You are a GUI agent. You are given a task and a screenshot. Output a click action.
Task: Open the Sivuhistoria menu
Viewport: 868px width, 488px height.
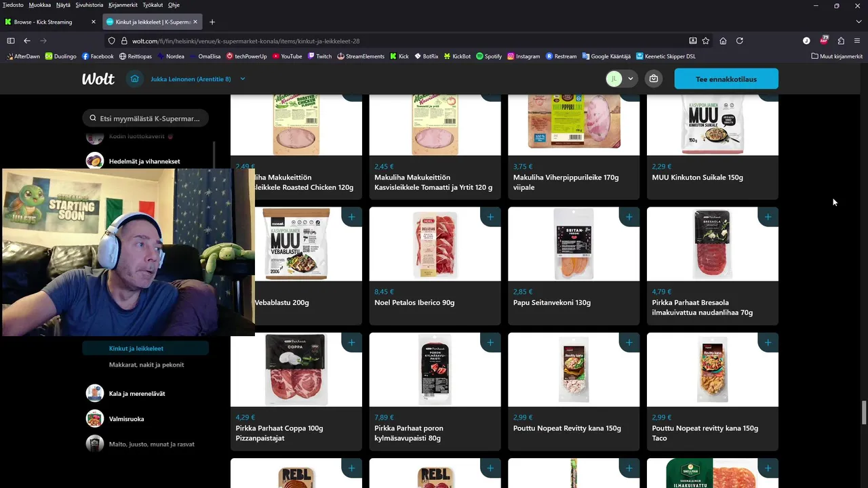tap(90, 5)
